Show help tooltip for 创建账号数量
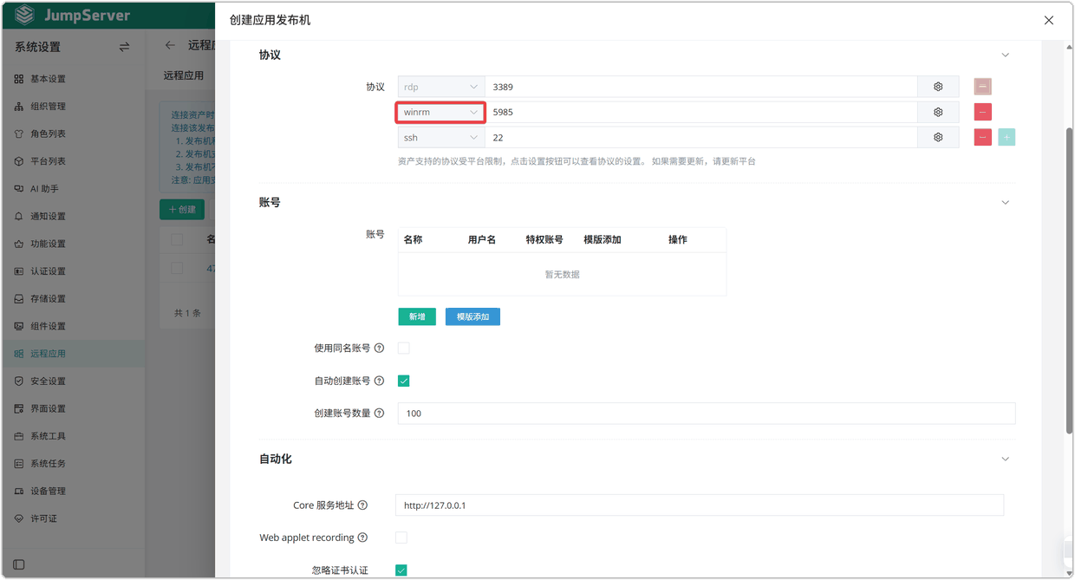 (x=379, y=414)
